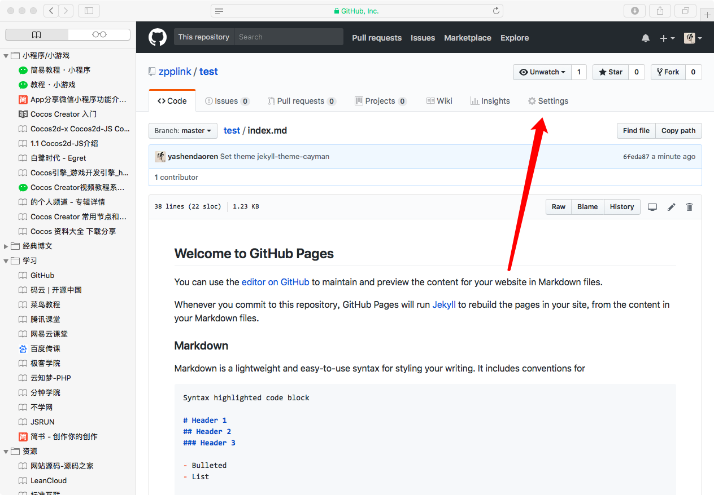The width and height of the screenshot is (714, 495).
Task: Click Safari share icon
Action: (x=660, y=11)
